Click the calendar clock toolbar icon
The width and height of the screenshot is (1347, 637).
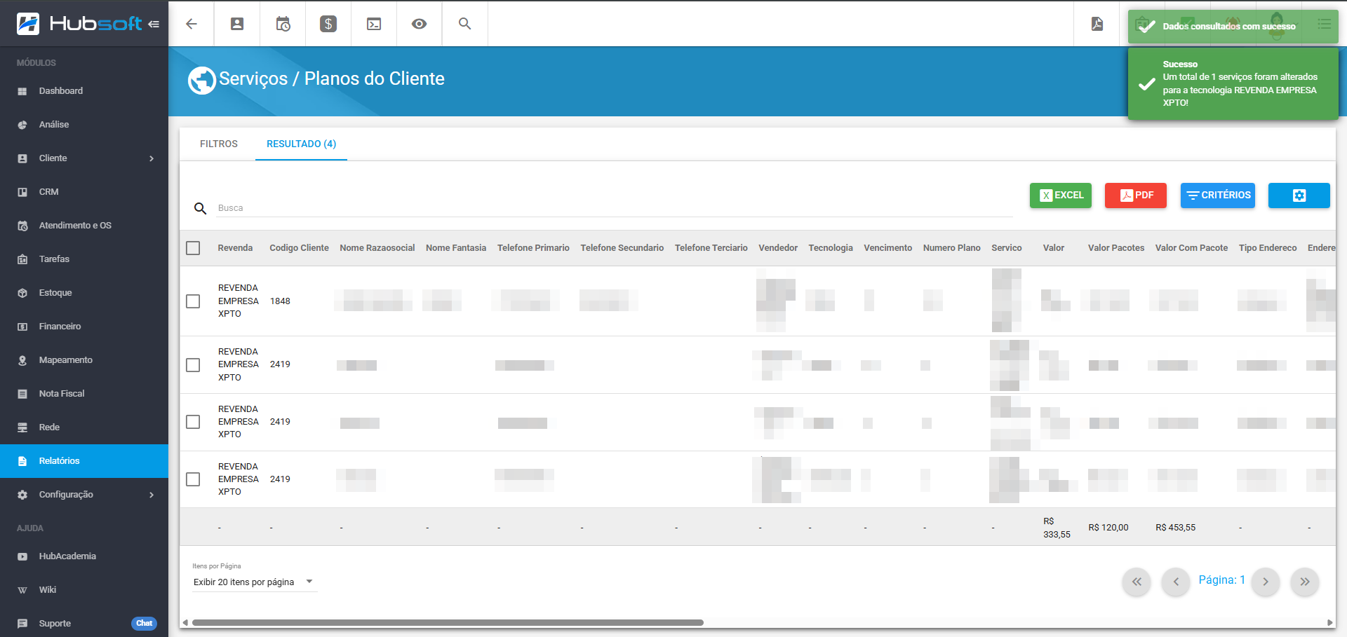click(283, 24)
